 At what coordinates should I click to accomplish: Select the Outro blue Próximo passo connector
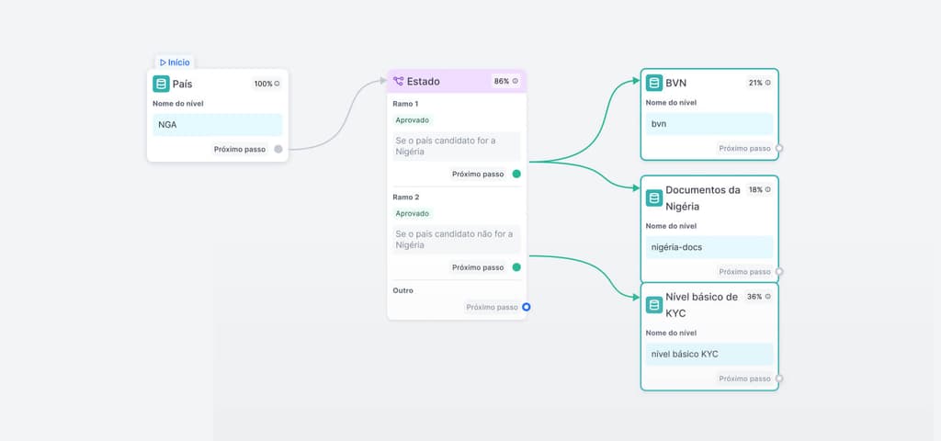(527, 307)
